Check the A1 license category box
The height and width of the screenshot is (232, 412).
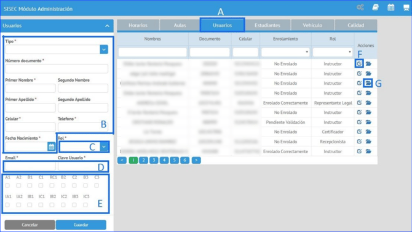(x=7, y=185)
